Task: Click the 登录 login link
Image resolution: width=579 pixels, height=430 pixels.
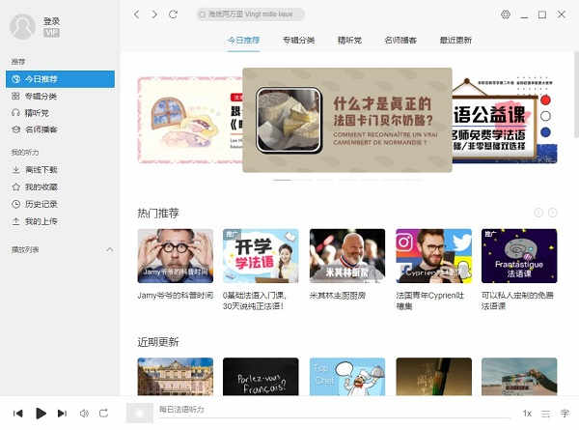Action: (51, 20)
